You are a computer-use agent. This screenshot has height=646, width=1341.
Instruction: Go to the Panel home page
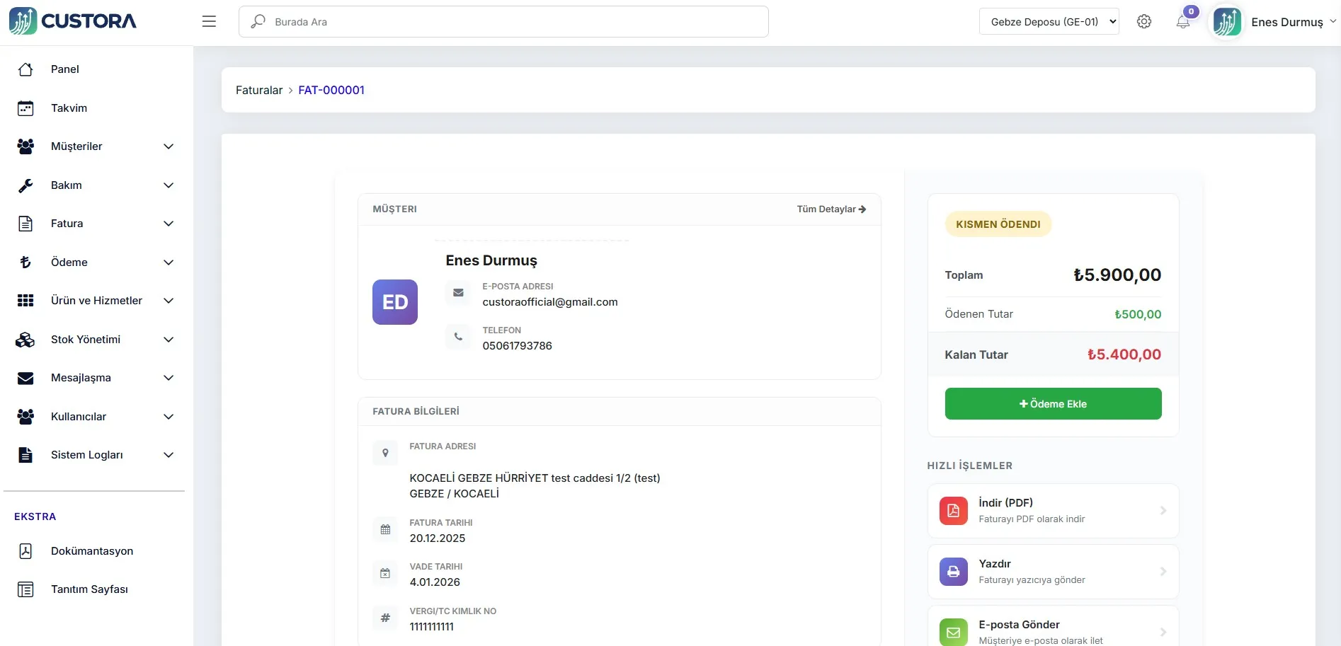coord(64,69)
